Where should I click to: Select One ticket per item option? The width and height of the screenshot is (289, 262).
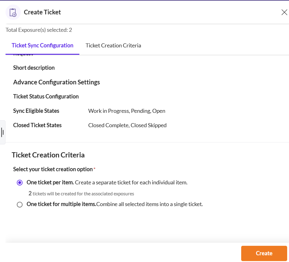[x=20, y=183]
